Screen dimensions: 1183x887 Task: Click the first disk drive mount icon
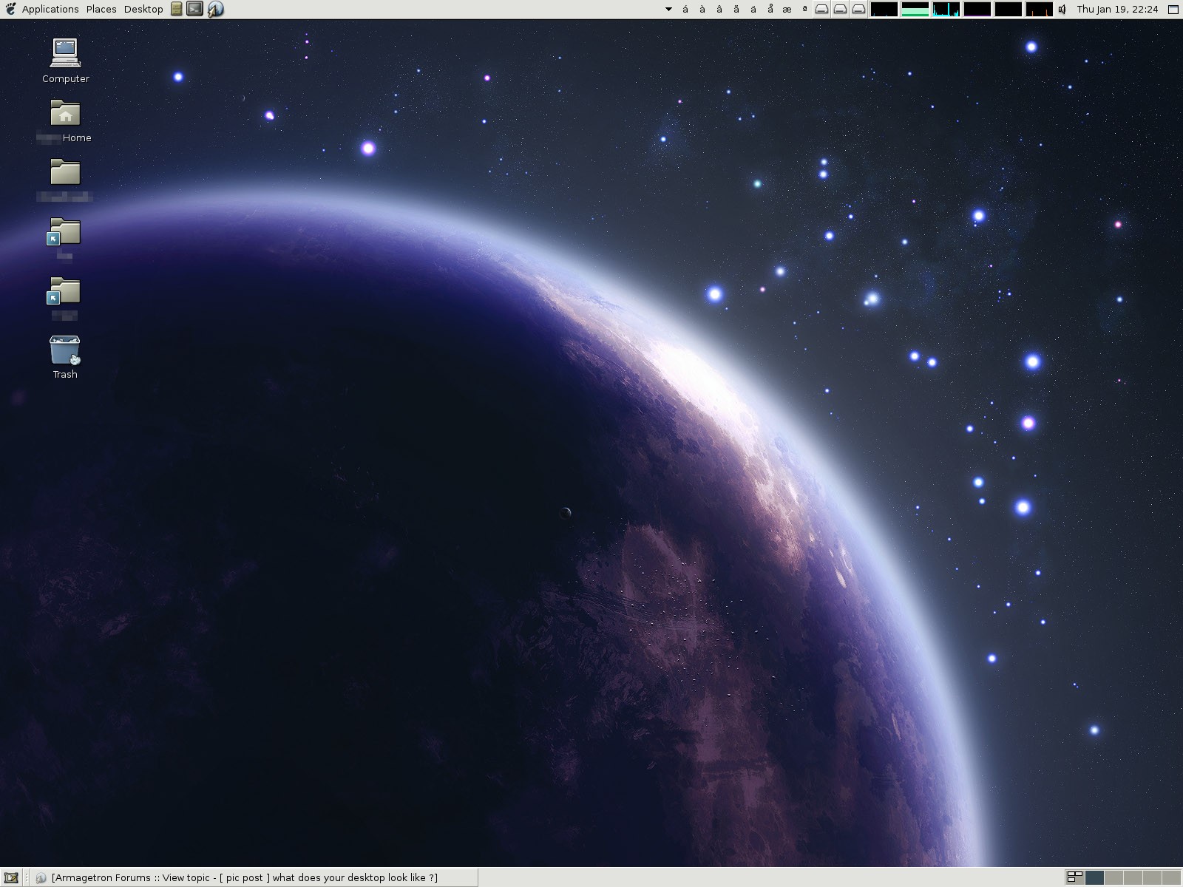pyautogui.click(x=821, y=9)
